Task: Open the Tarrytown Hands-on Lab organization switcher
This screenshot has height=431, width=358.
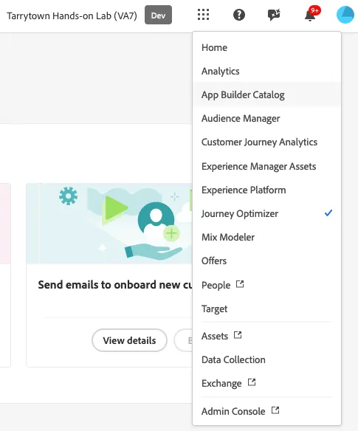Action: 72,15
